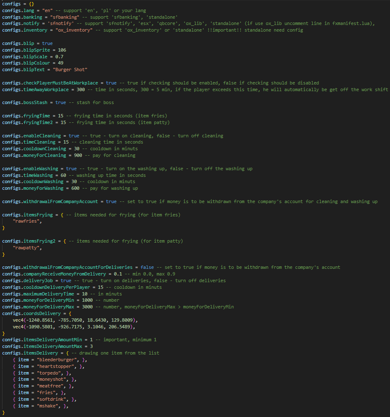Viewport: 390px width, 417px height.
Task: Click the "rawfries" item string
Action: click(26, 221)
